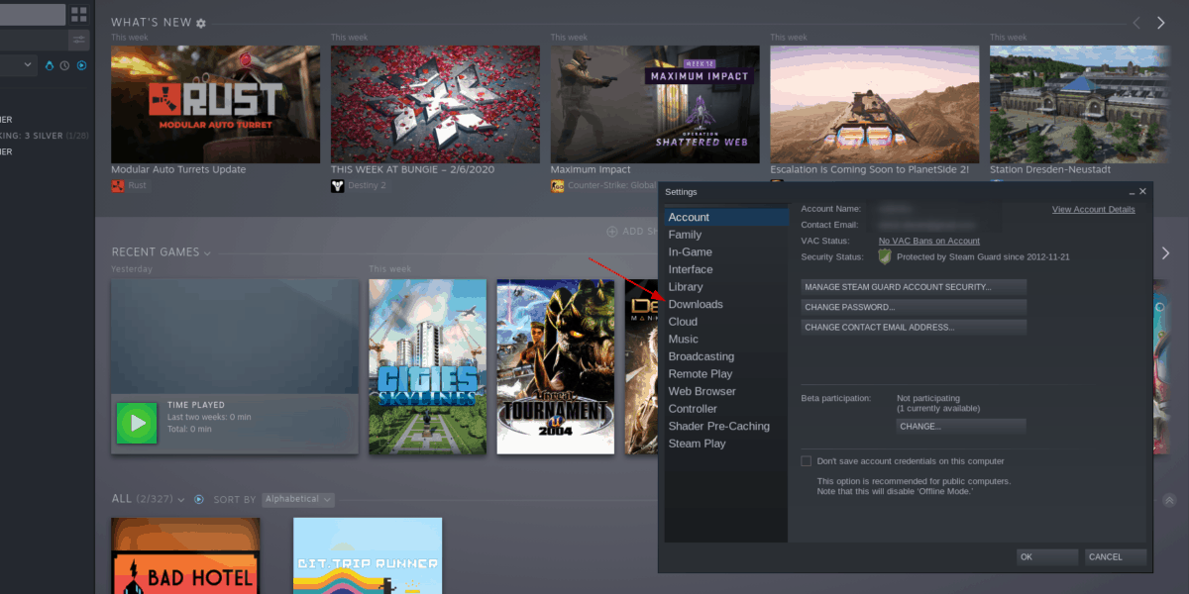The width and height of the screenshot is (1189, 594).
Task: Switch library to grid view icon
Action: click(x=79, y=14)
